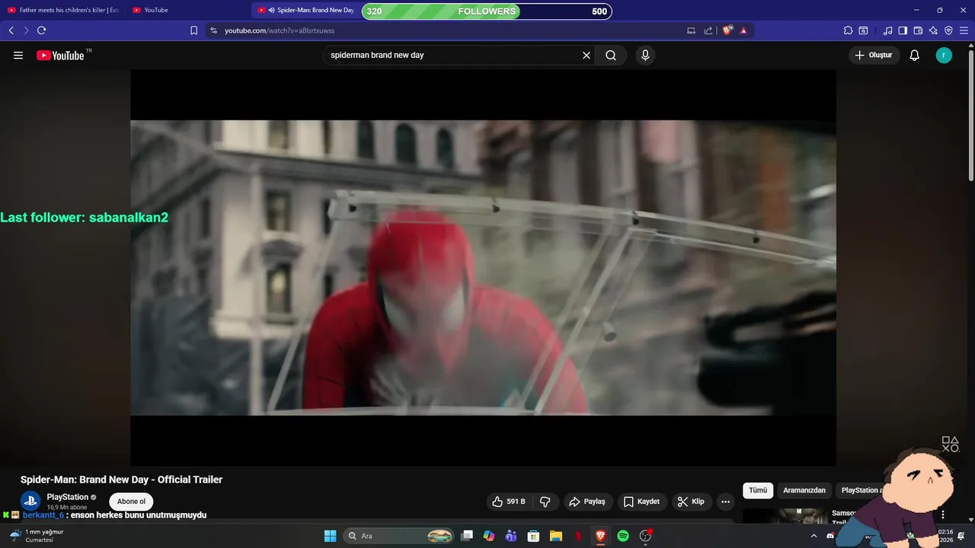Open the tab search icon in toolbar
The image size is (975, 548).
pos(863,30)
